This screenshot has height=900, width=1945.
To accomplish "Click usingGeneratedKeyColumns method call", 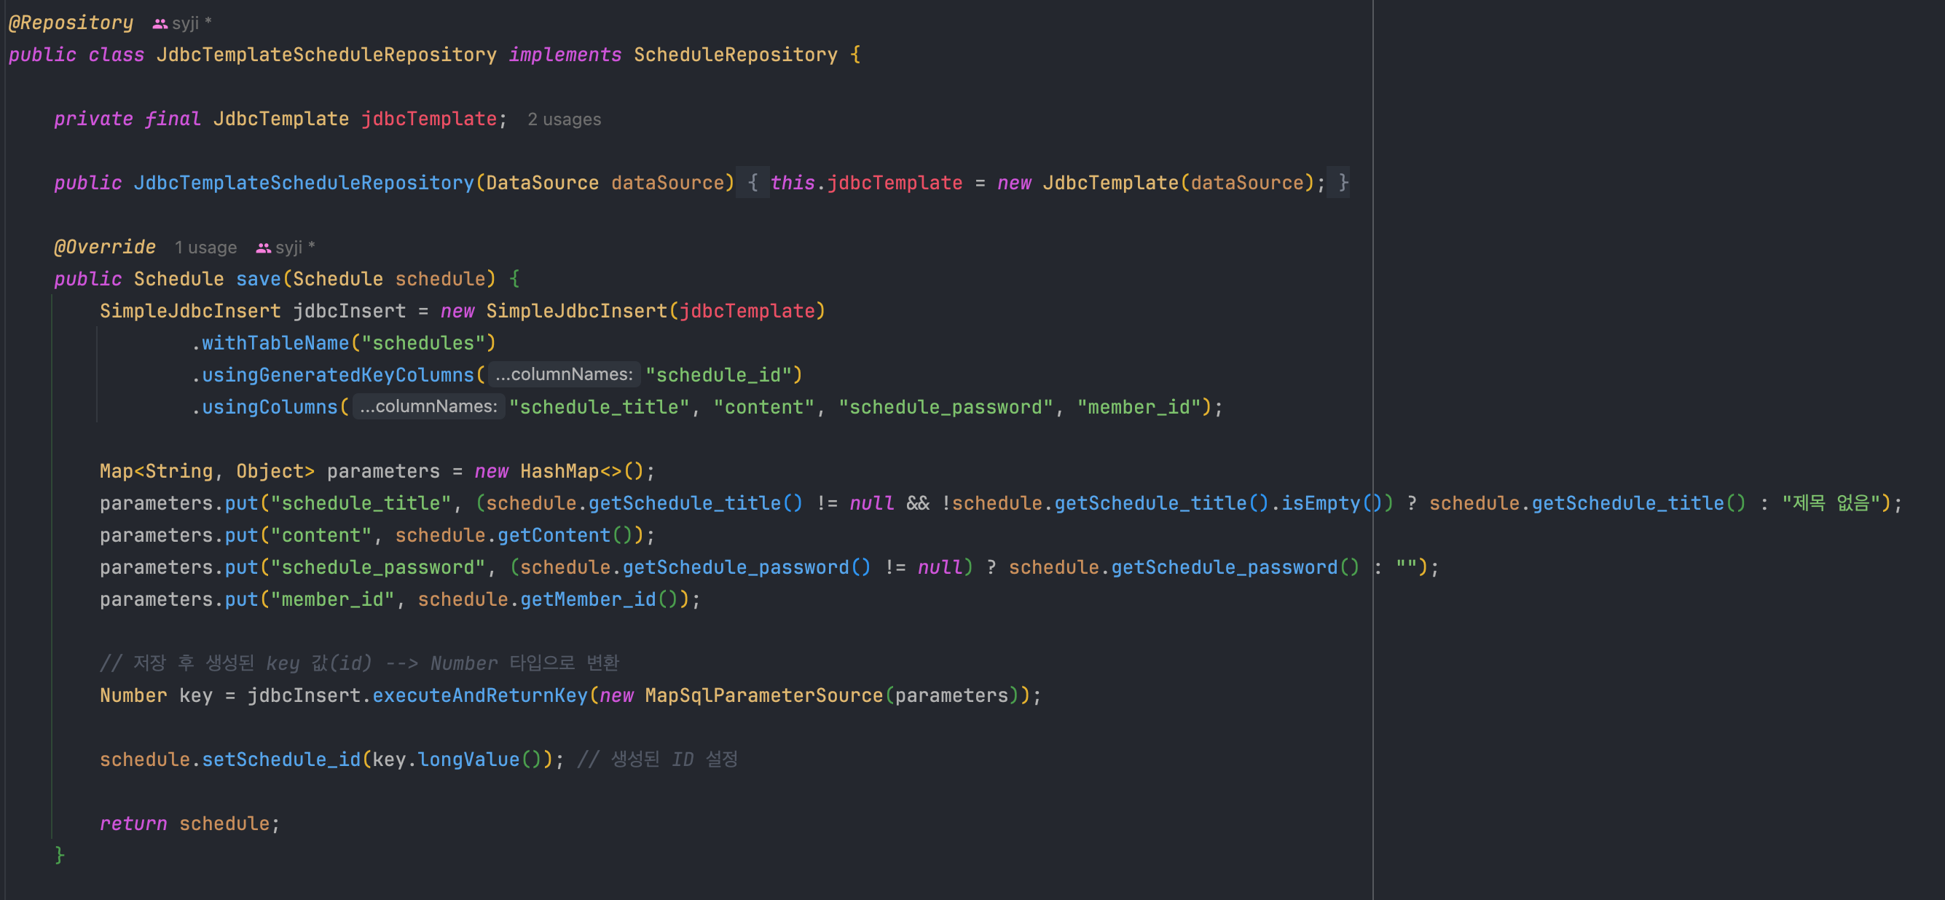I will (x=337, y=375).
